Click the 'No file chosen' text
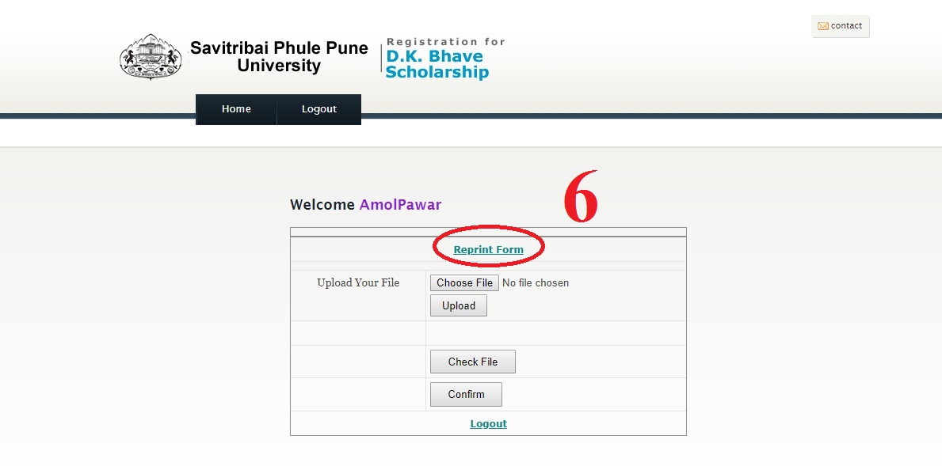The height and width of the screenshot is (466, 942). 536,282
